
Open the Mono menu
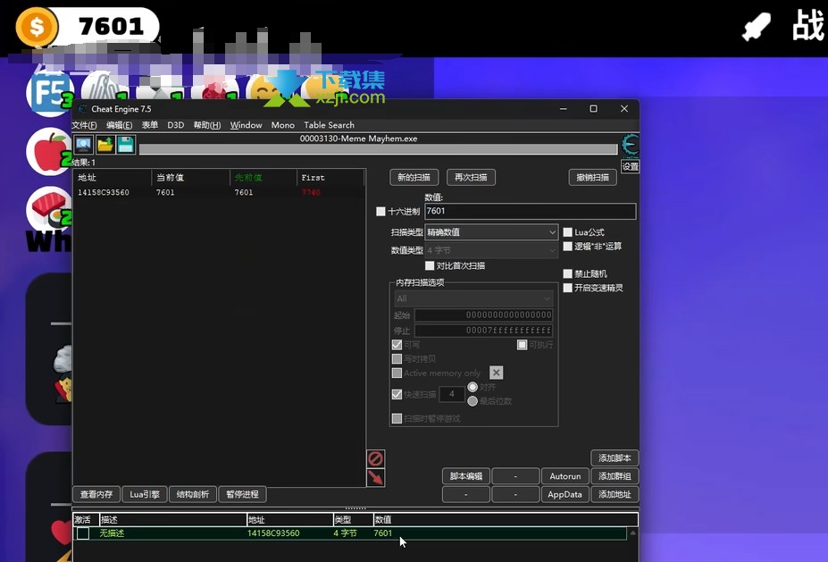[x=283, y=125]
